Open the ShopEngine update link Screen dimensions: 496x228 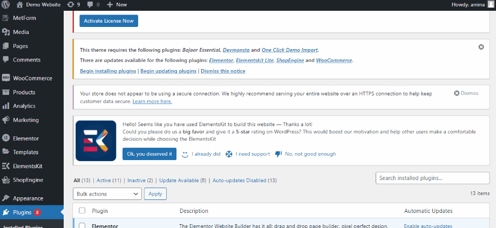pyautogui.click(x=290, y=60)
